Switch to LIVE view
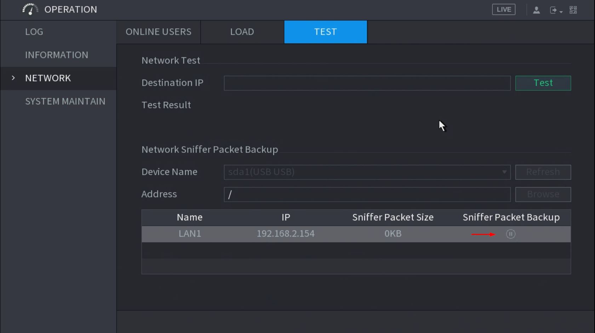Screen dimensions: 595x333 click(x=503, y=10)
